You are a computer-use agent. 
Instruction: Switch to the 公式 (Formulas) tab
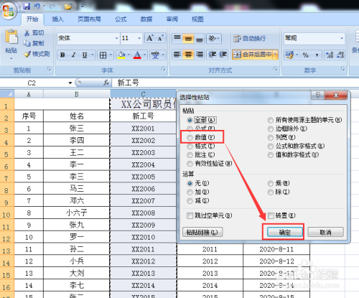click(121, 19)
